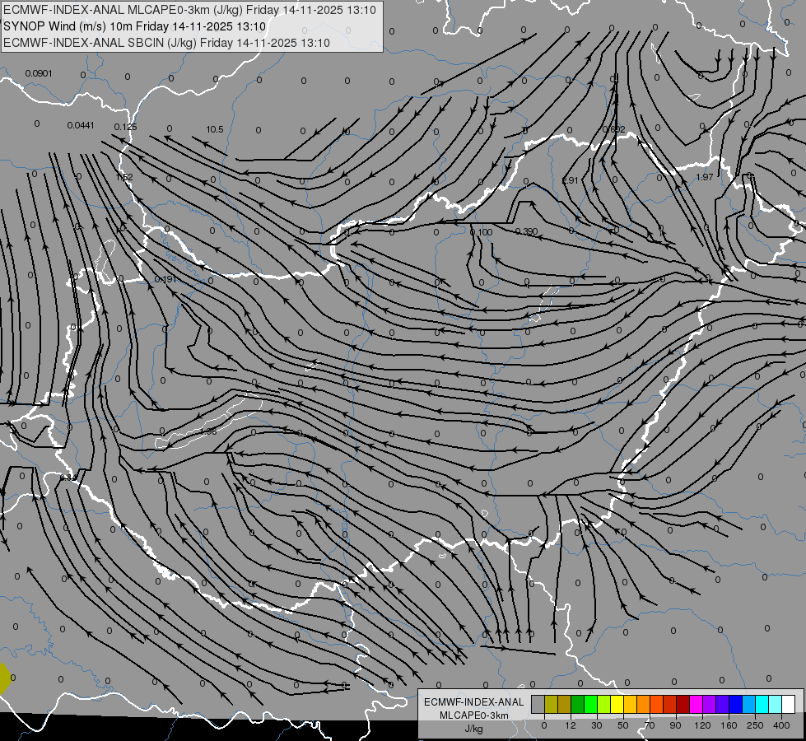Click the legend title ECMWF-INDEX-ANAL
The height and width of the screenshot is (741, 806).
pyautogui.click(x=474, y=702)
